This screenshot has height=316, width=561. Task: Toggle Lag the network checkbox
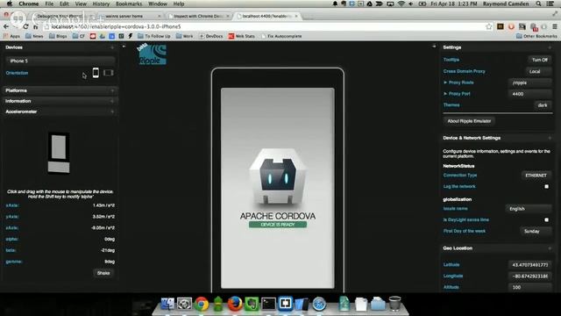[546, 187]
